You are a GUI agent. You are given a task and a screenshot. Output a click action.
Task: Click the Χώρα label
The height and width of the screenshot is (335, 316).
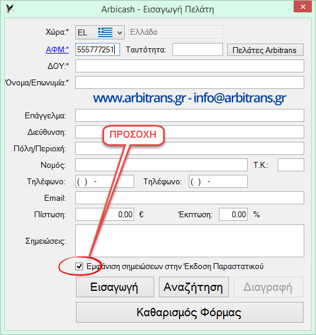pyautogui.click(x=57, y=32)
